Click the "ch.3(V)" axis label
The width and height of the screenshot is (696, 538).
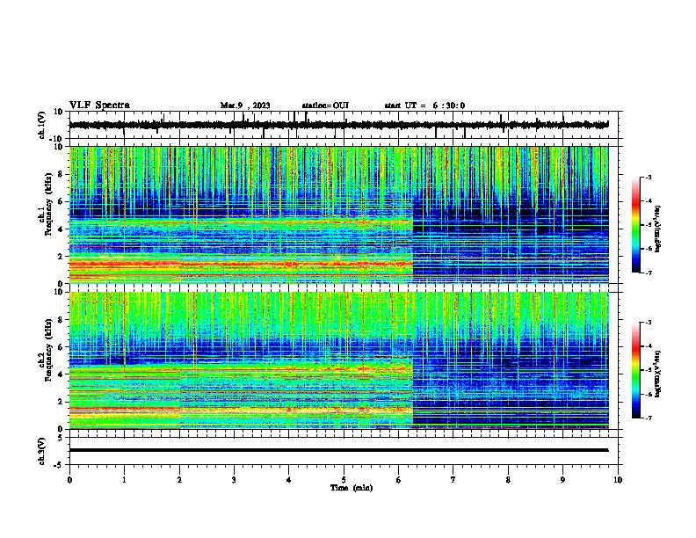point(42,452)
